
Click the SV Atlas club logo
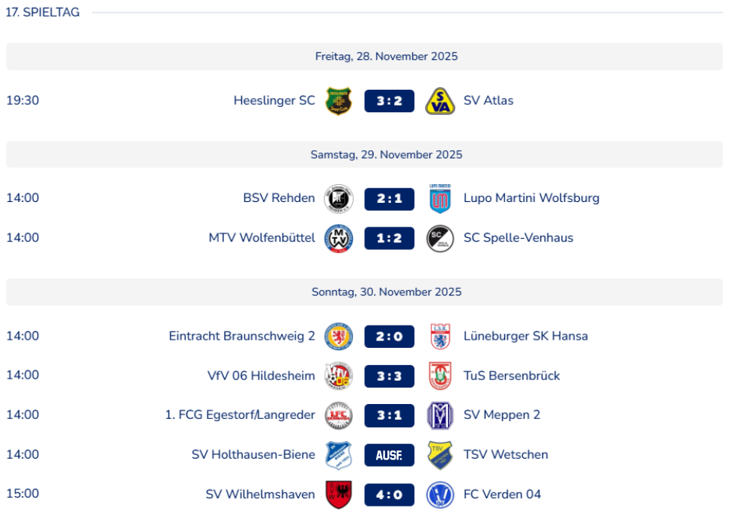pyautogui.click(x=440, y=101)
